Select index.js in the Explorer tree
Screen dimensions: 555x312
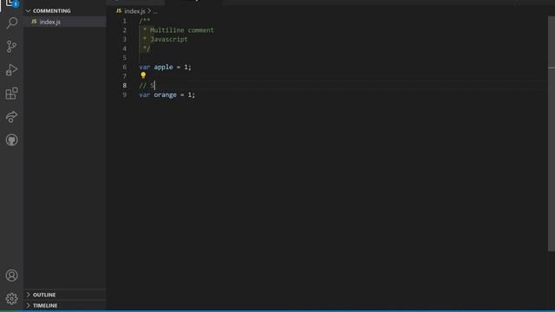[65, 22]
